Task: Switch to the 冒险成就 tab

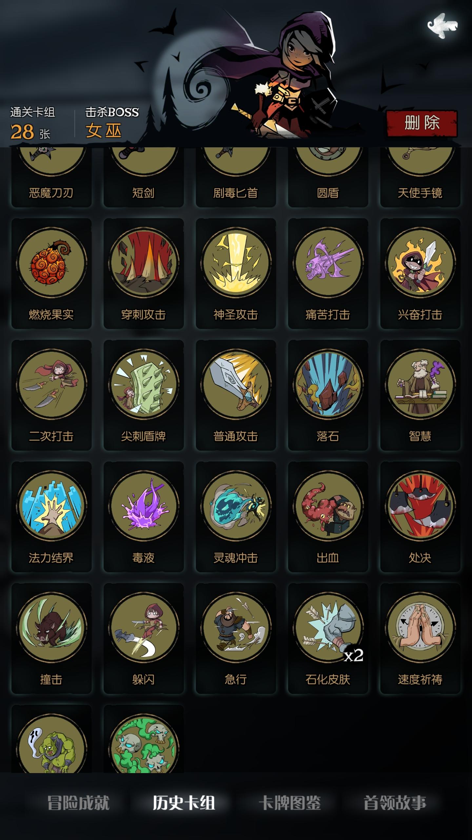Action: (x=78, y=803)
